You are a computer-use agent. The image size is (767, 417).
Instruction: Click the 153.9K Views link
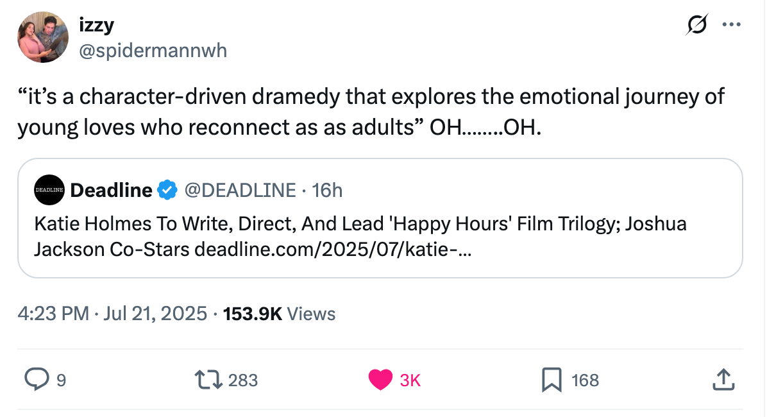pos(280,314)
